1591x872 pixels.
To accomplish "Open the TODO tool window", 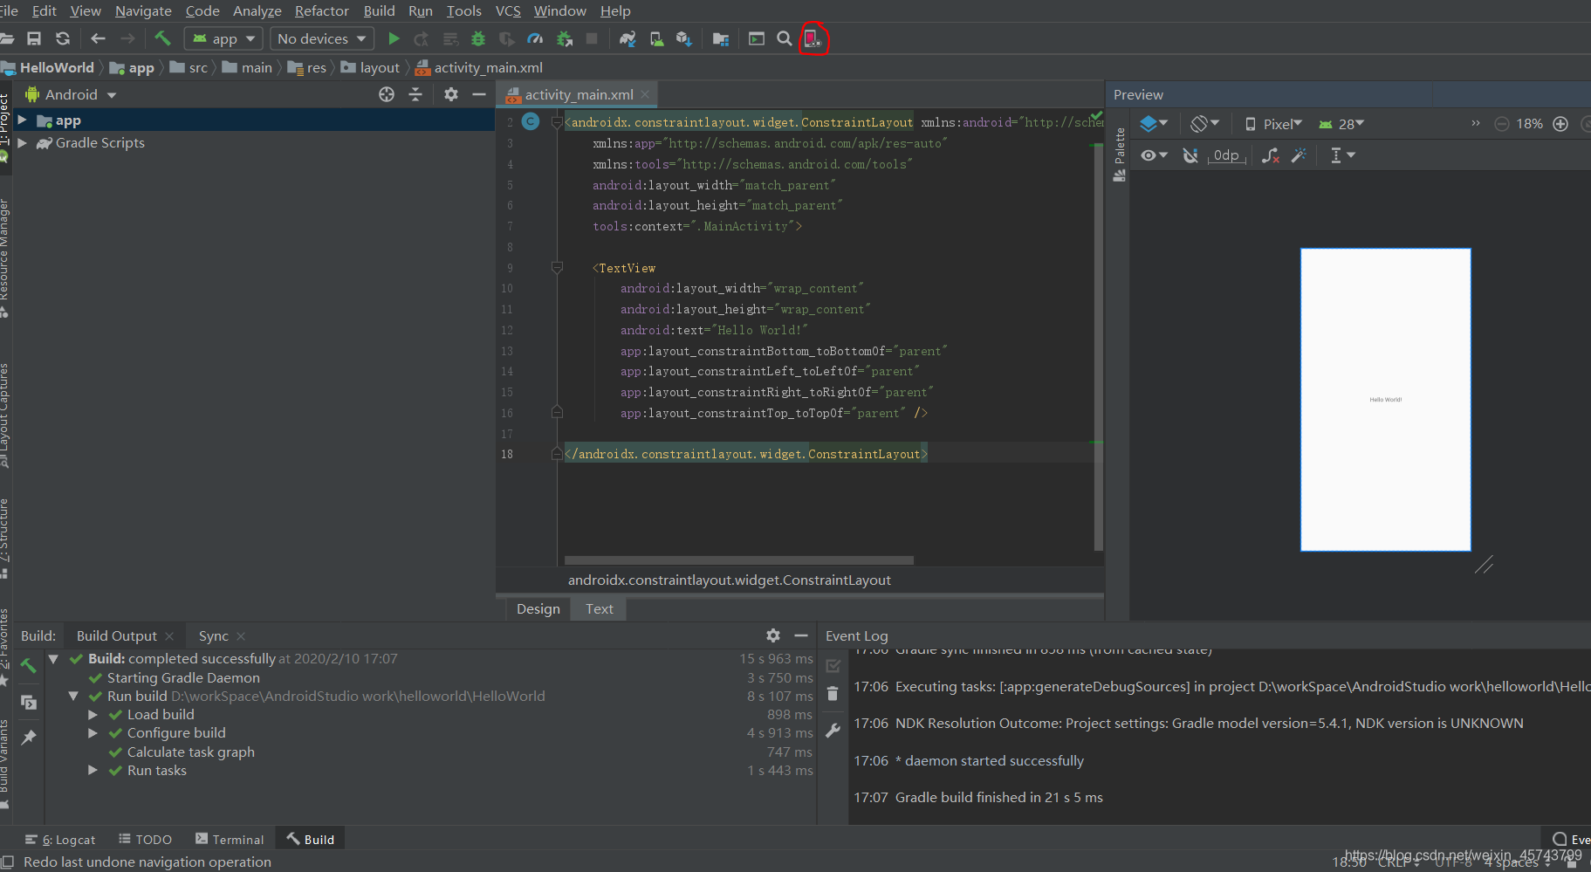I will coord(145,839).
